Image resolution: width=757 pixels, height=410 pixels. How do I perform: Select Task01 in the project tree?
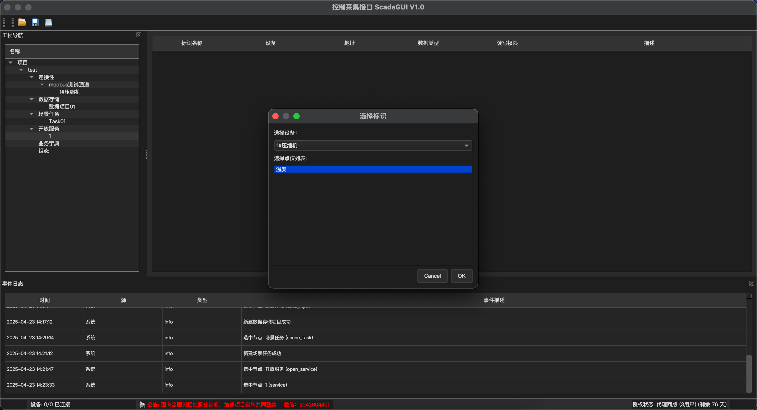click(x=57, y=121)
